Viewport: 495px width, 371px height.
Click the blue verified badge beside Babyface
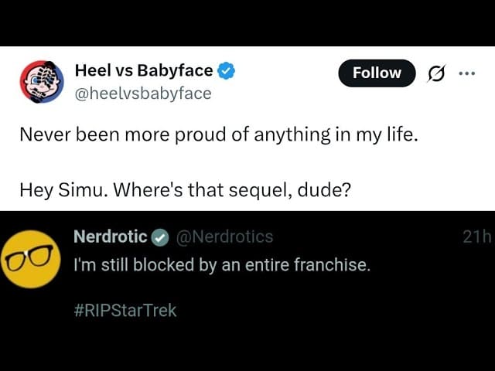(x=227, y=72)
